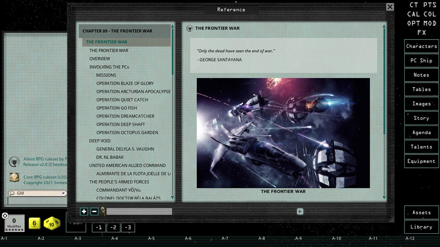
Task: Click the plus zoom icon in Reference window
Action: click(84, 211)
